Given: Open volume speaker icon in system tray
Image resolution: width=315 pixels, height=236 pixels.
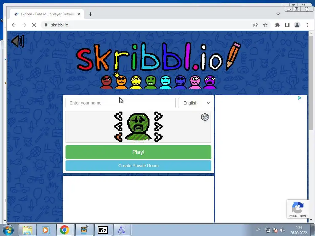Looking at the screenshot, I should click(282, 230).
